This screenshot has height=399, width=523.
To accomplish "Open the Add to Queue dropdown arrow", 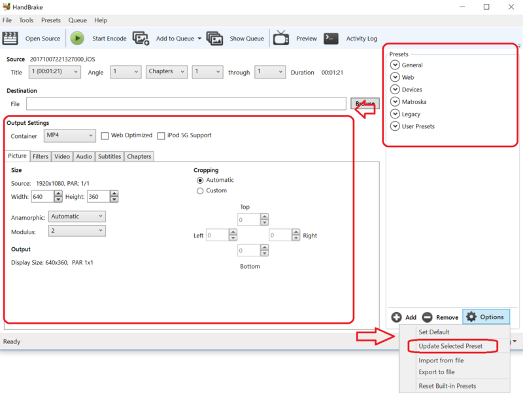I will tap(199, 39).
